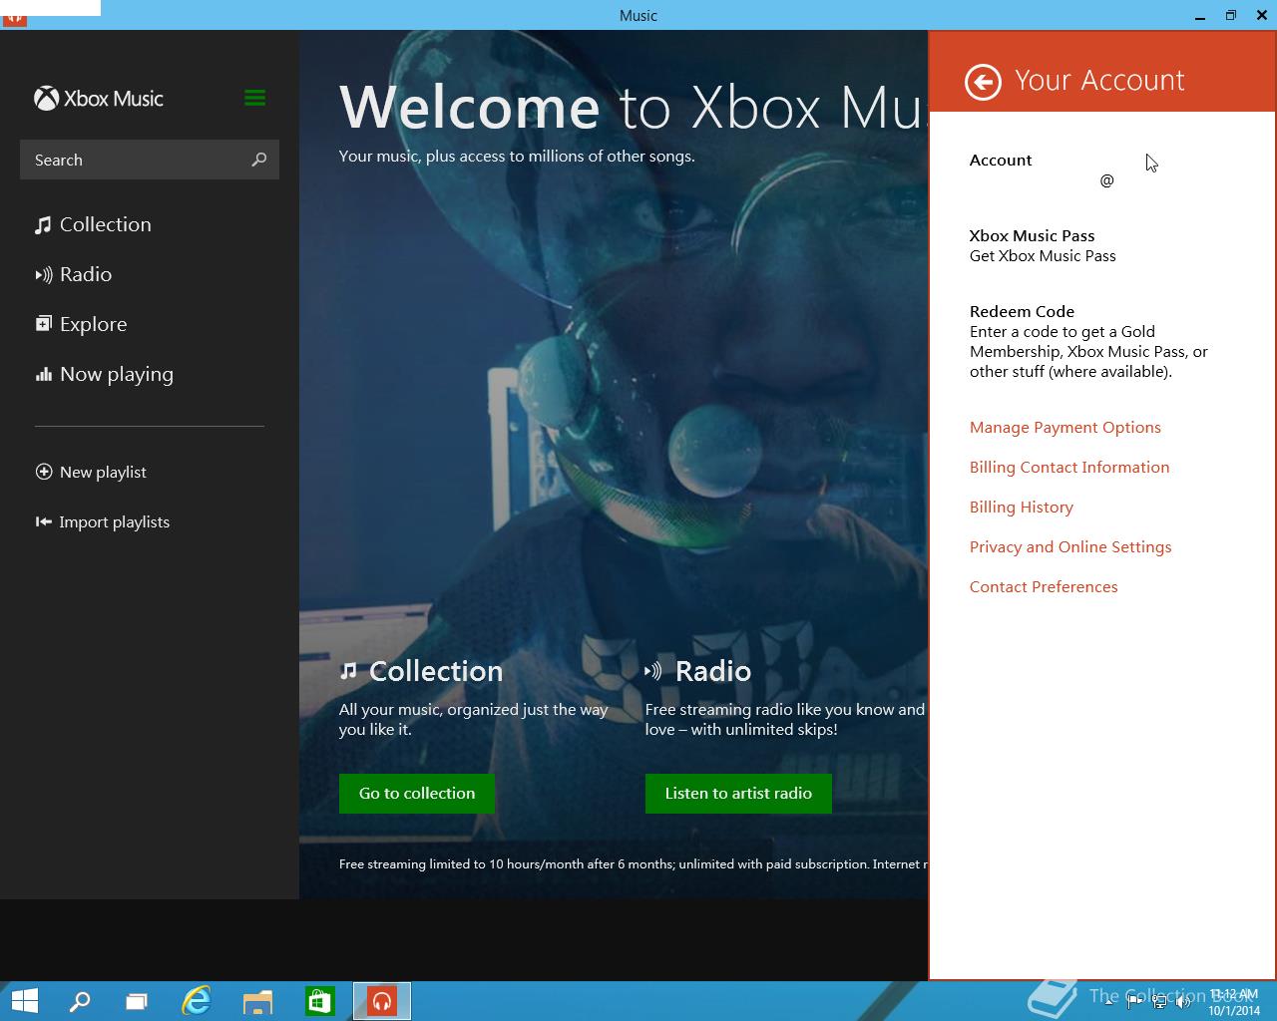Click the Radio heading signal icon
This screenshot has width=1277, height=1021.
tap(653, 671)
